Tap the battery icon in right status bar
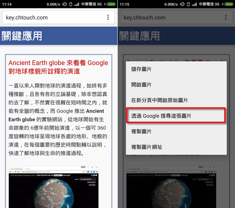 pos(229,4)
